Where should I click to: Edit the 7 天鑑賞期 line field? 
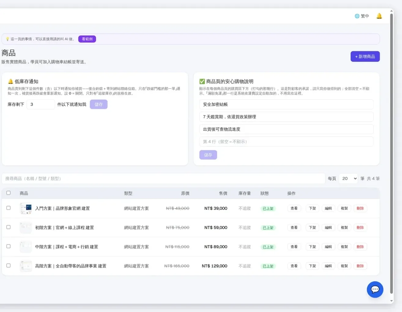286,117
